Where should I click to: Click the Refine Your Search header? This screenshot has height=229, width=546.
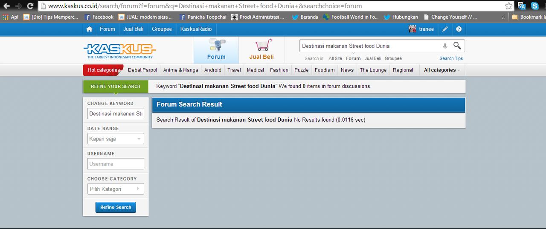point(116,86)
